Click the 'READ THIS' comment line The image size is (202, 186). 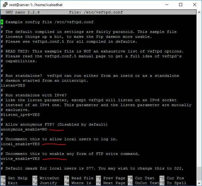tap(92, 51)
